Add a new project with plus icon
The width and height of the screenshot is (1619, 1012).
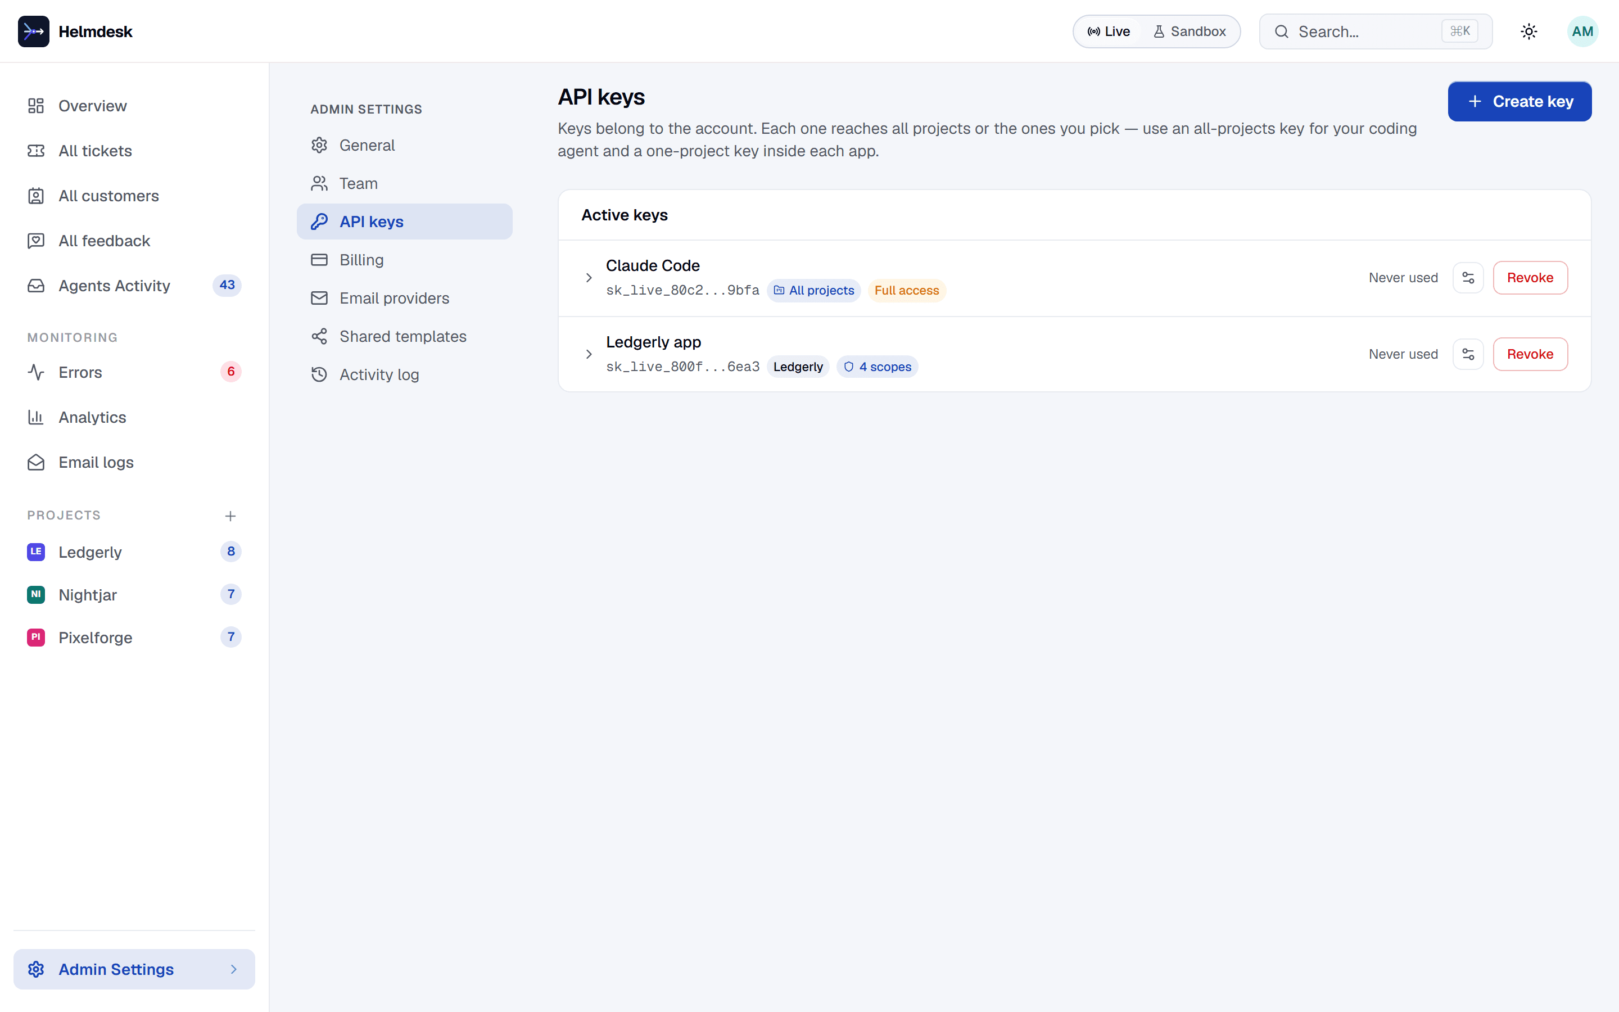[x=230, y=516]
